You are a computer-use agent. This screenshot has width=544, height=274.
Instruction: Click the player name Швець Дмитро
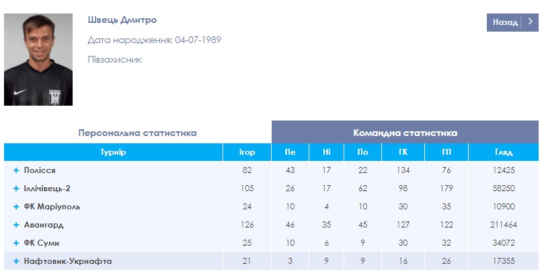point(122,20)
